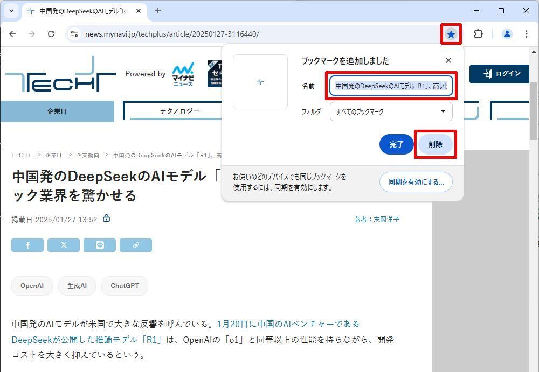View site information icon in address bar
Image resolution: width=539 pixels, height=372 pixels.
(74, 34)
